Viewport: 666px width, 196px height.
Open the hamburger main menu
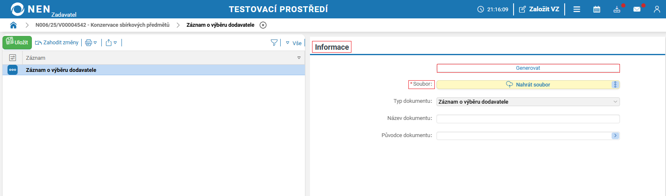[x=577, y=9]
